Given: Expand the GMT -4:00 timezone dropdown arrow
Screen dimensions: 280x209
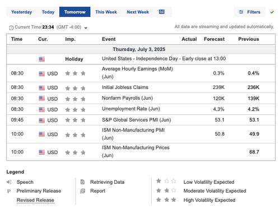Looking at the screenshot, I should (86, 28).
